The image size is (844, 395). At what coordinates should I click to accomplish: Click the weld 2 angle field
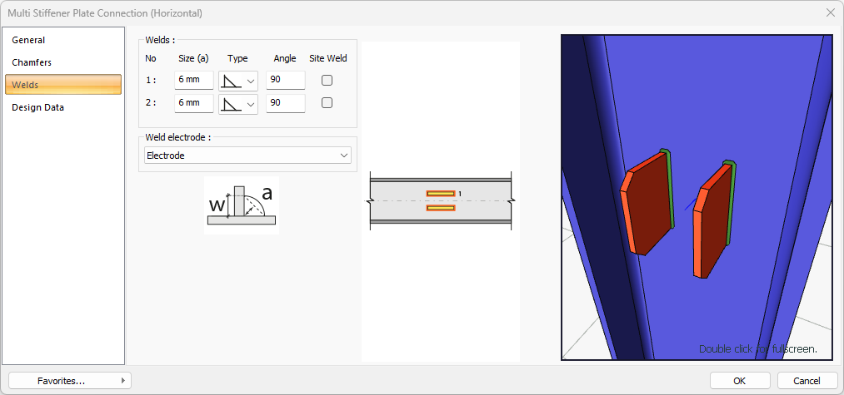click(x=285, y=102)
